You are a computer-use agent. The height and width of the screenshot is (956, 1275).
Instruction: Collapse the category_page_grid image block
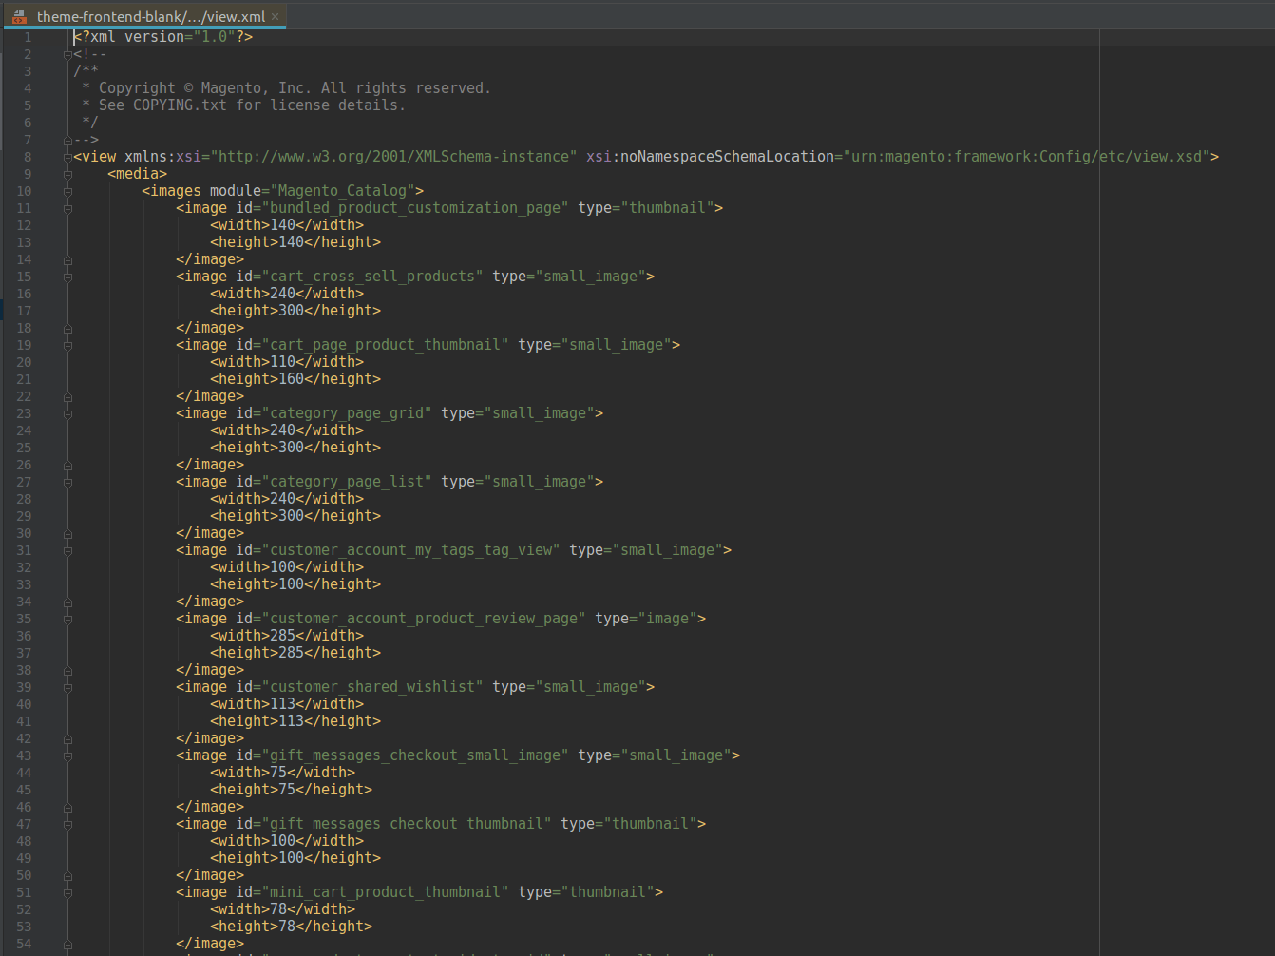[67, 413]
